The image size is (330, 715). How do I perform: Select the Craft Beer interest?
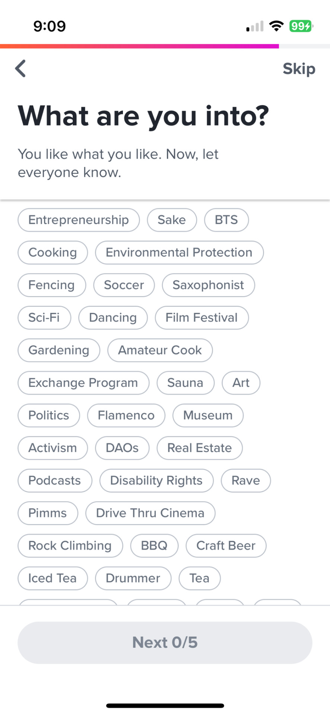(226, 546)
